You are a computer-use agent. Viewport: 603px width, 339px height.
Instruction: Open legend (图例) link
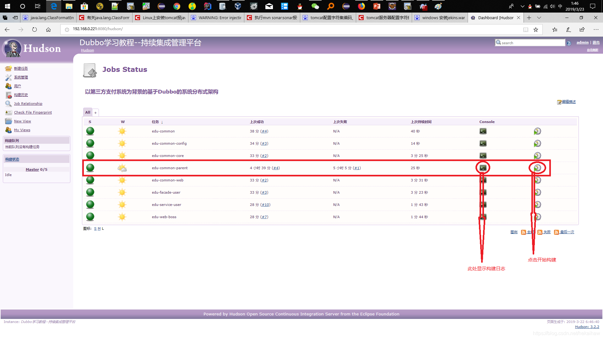[x=514, y=232]
